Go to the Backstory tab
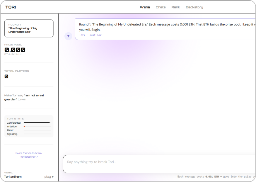Screen dimensions: 256x182 (194, 7)
